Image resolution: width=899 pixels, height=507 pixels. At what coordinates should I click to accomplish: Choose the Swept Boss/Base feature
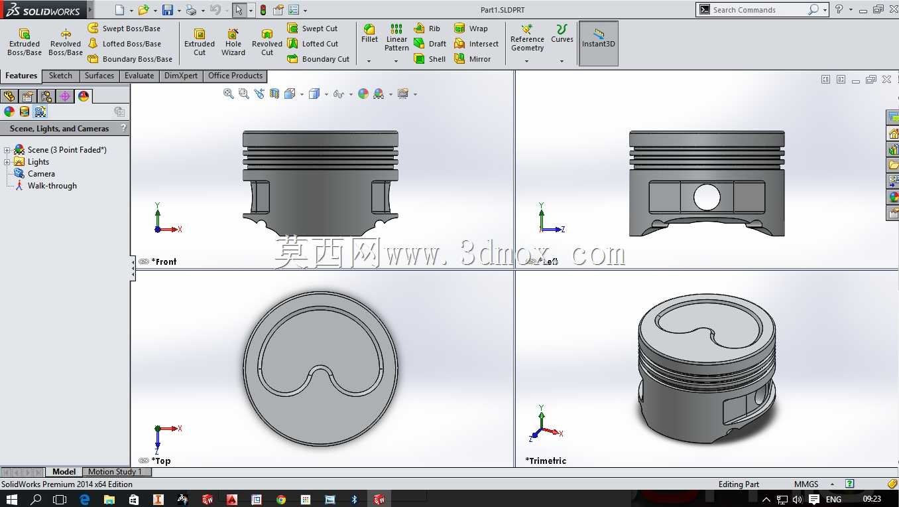pos(124,29)
